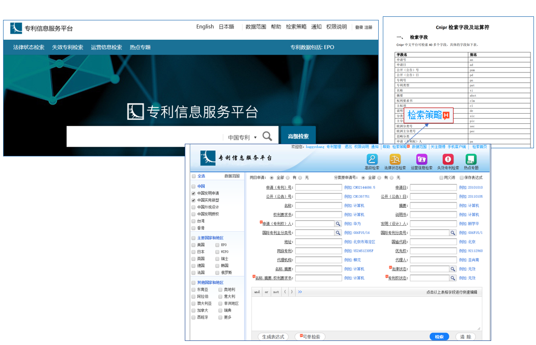Screen dimensions: 536x345
Task: Check the WIPO checkbox
Action: click(217, 252)
